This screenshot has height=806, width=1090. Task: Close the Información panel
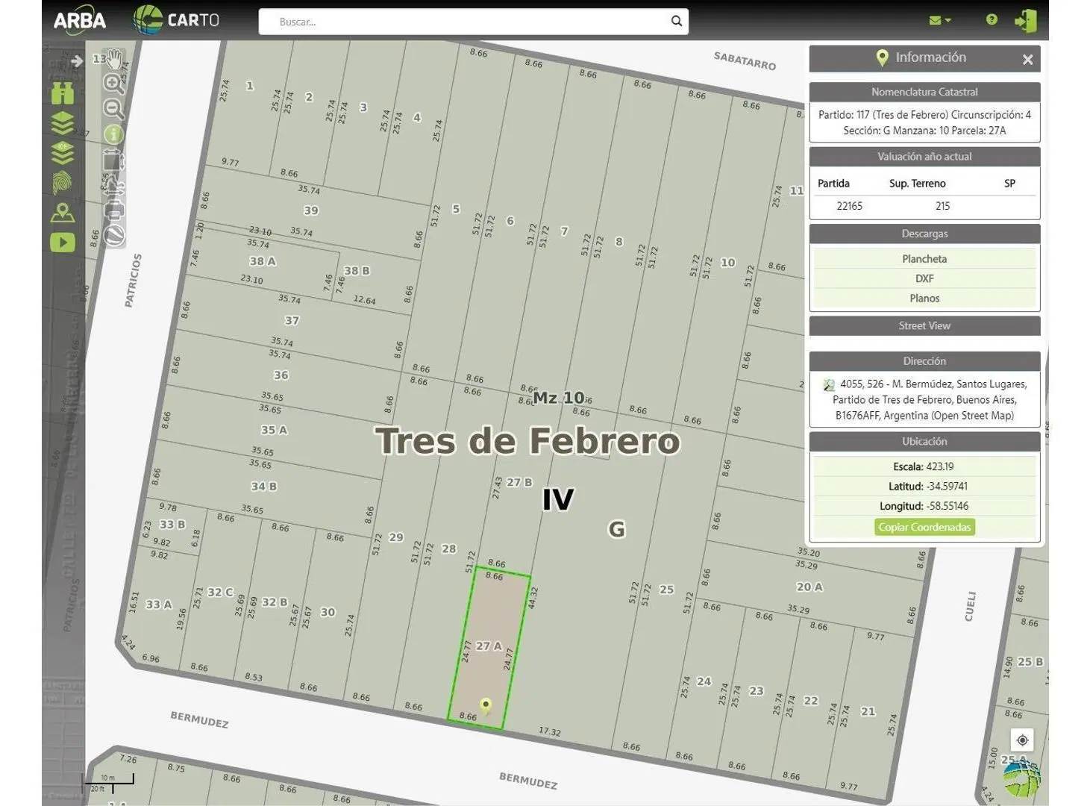(x=1027, y=59)
